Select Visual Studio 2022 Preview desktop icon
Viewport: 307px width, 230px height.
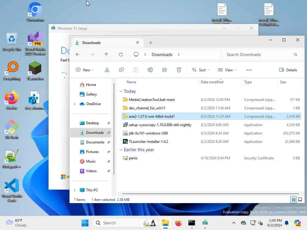click(x=35, y=43)
